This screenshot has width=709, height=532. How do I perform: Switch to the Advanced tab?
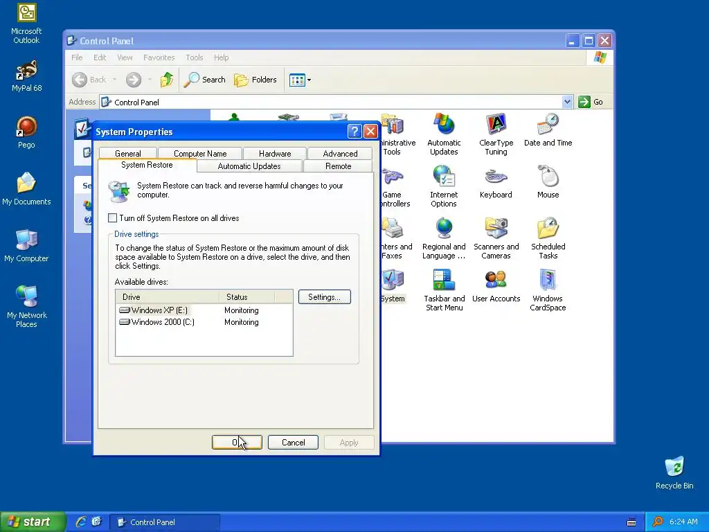point(340,153)
